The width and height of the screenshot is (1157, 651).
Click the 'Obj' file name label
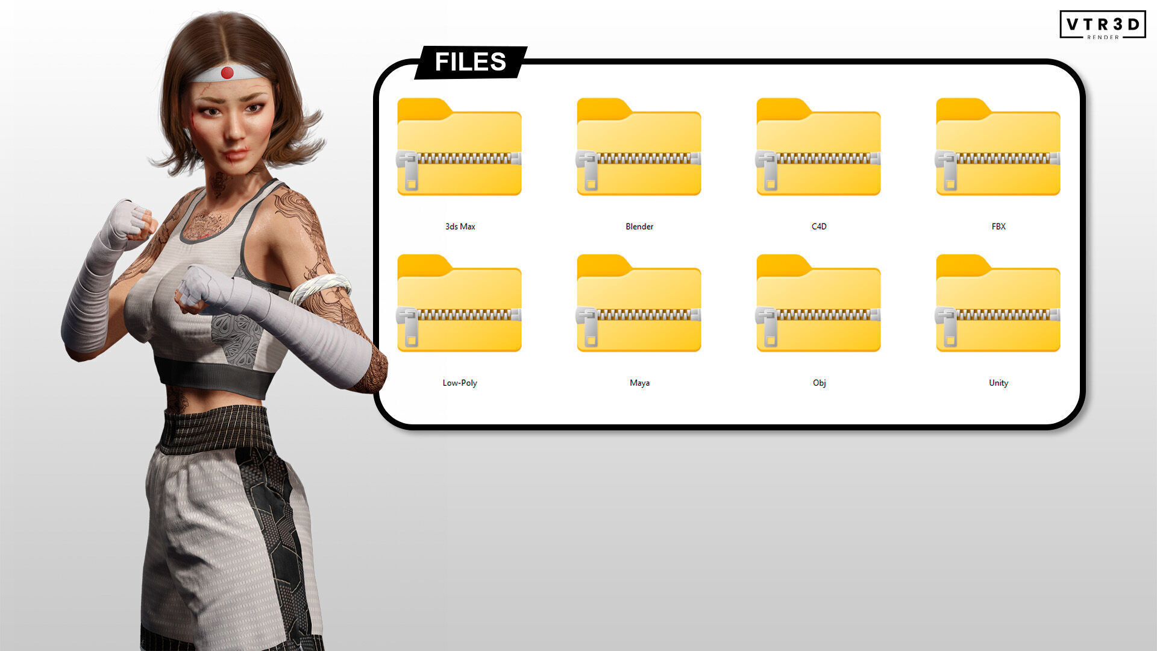point(819,383)
